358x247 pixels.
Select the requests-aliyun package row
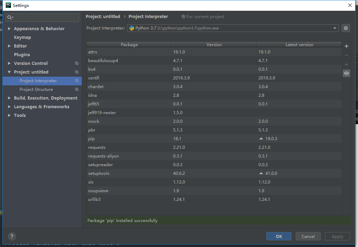coord(214,156)
